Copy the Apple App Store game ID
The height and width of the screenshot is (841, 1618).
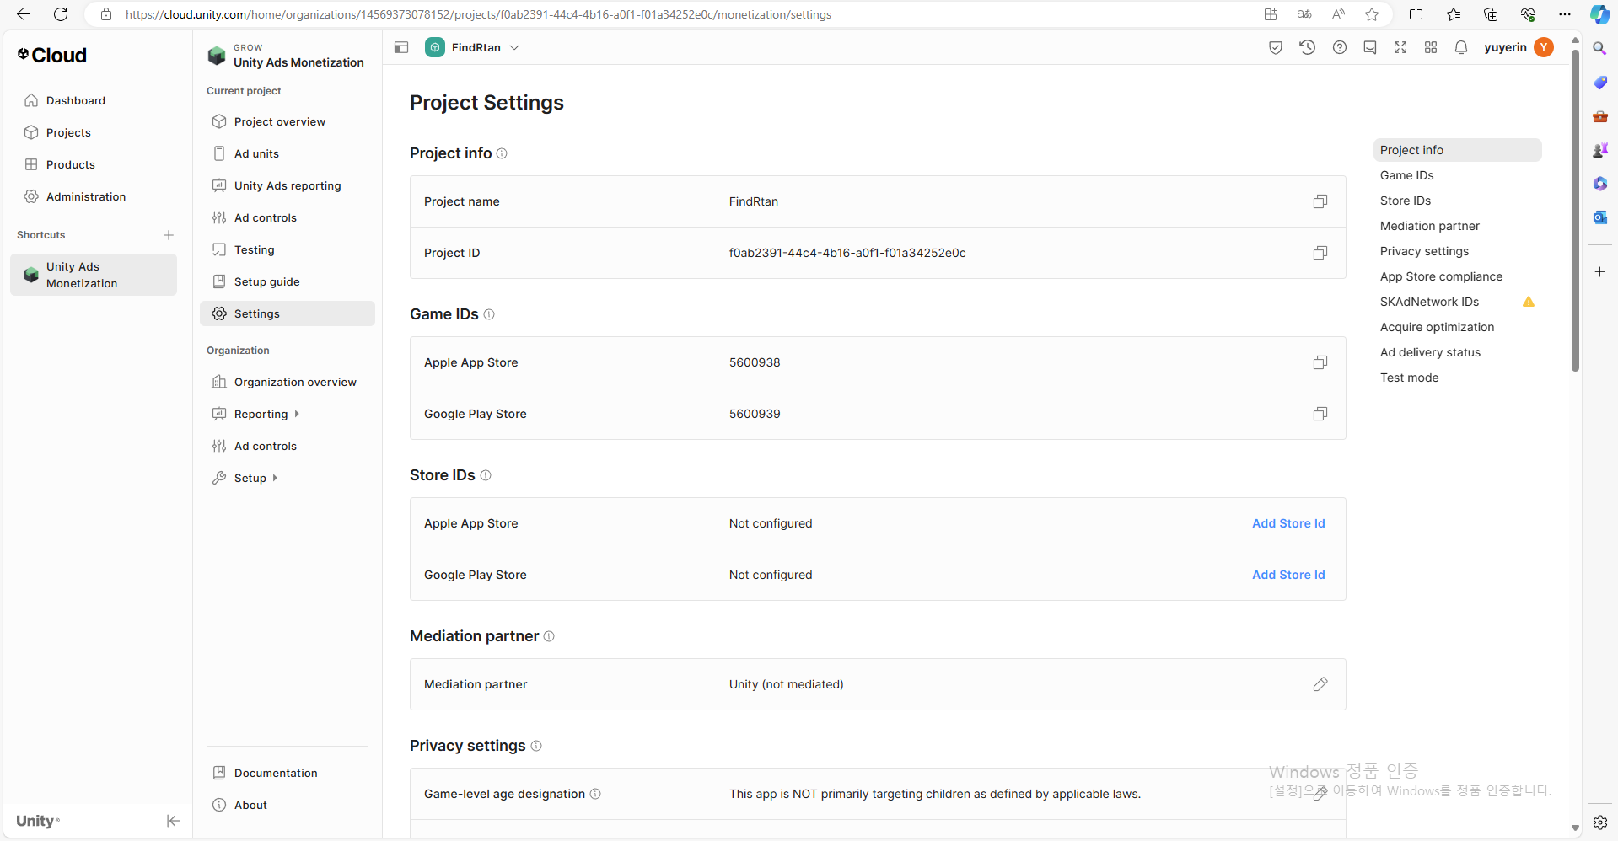pyautogui.click(x=1320, y=362)
